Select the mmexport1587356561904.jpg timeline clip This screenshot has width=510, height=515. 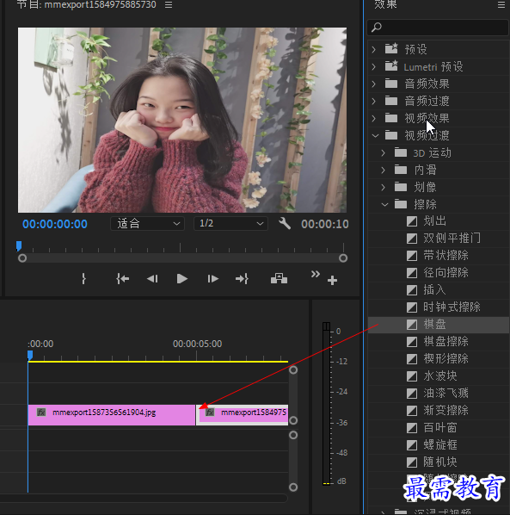[112, 415]
